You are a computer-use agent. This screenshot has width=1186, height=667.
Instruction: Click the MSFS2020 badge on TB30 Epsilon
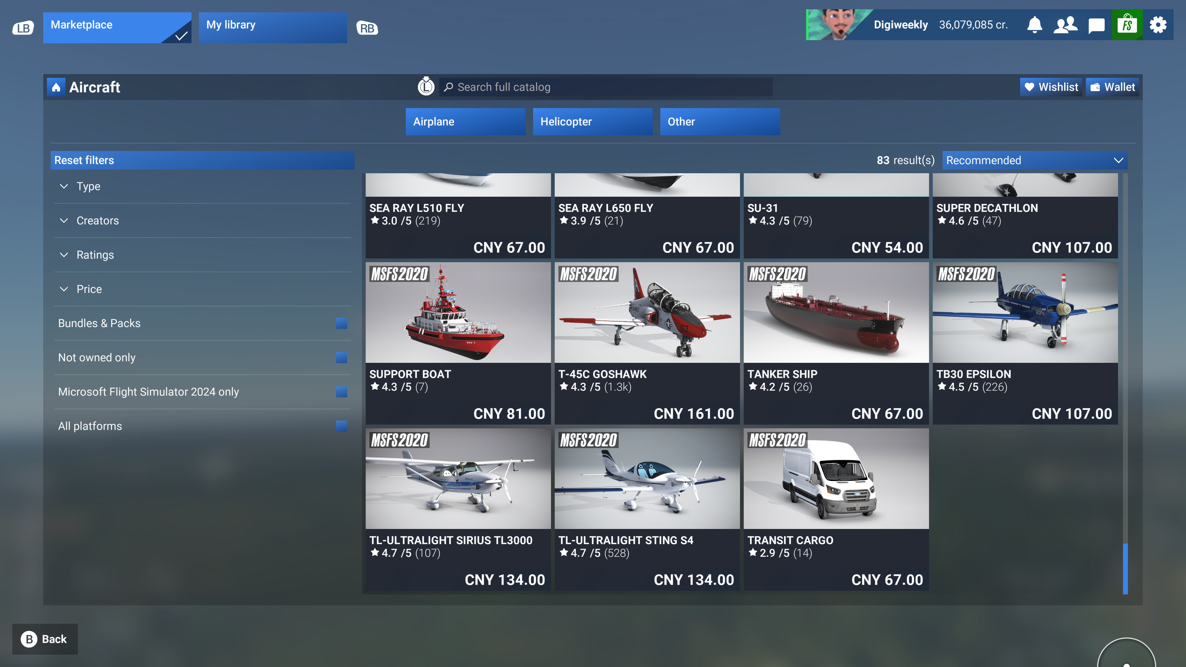tap(966, 274)
